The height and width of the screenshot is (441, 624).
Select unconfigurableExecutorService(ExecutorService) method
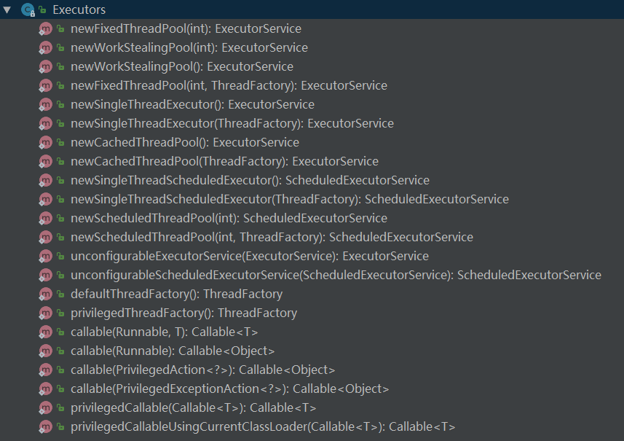click(x=249, y=256)
